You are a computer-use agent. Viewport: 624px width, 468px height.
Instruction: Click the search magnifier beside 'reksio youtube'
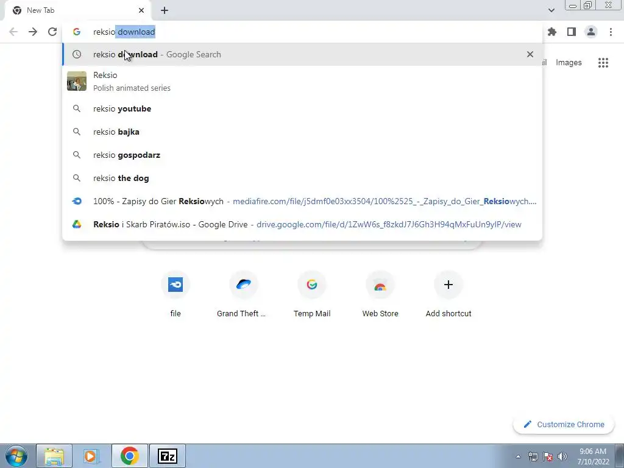[77, 108]
